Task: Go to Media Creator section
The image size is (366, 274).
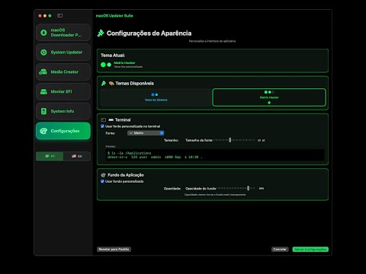Action: pos(63,72)
